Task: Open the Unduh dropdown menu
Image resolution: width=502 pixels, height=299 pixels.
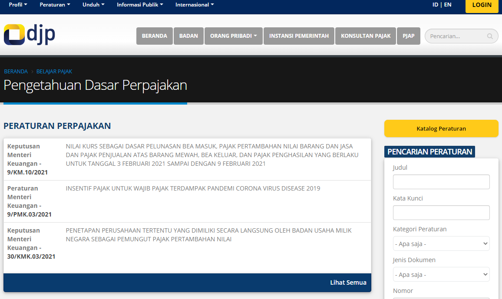Action: pos(93,5)
